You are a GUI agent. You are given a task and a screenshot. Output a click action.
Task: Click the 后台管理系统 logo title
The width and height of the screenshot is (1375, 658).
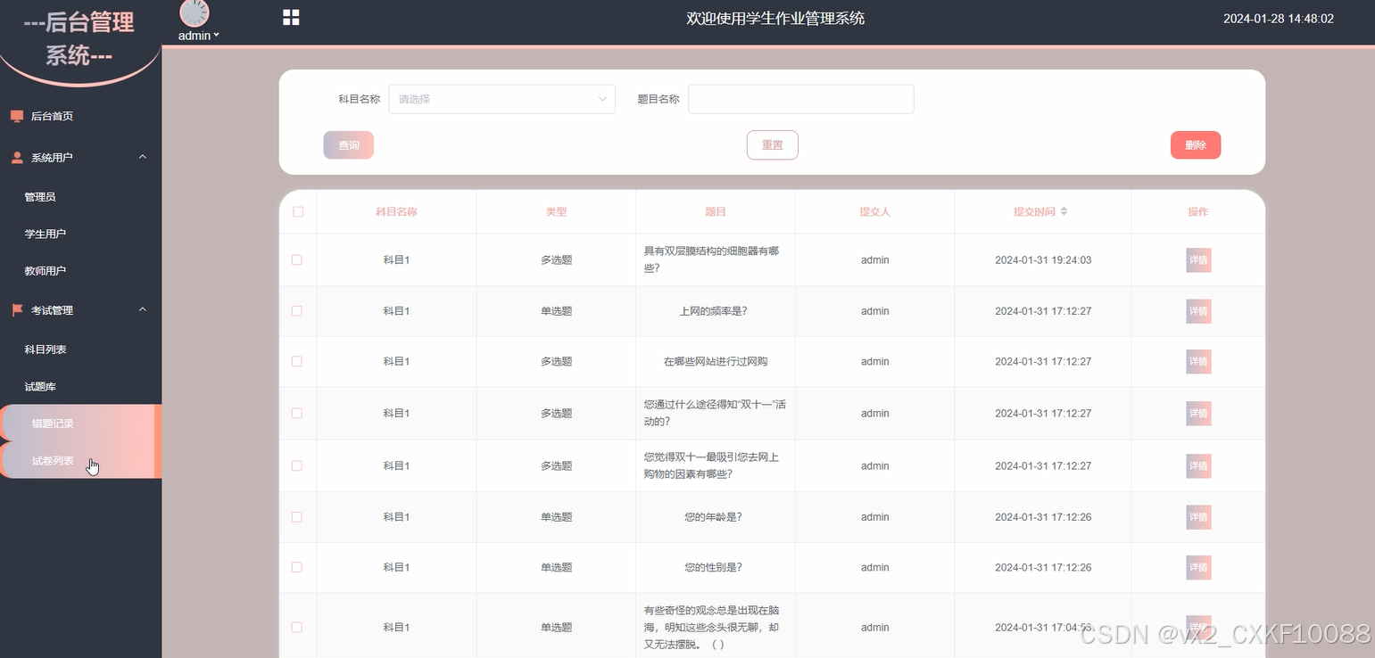[79, 38]
